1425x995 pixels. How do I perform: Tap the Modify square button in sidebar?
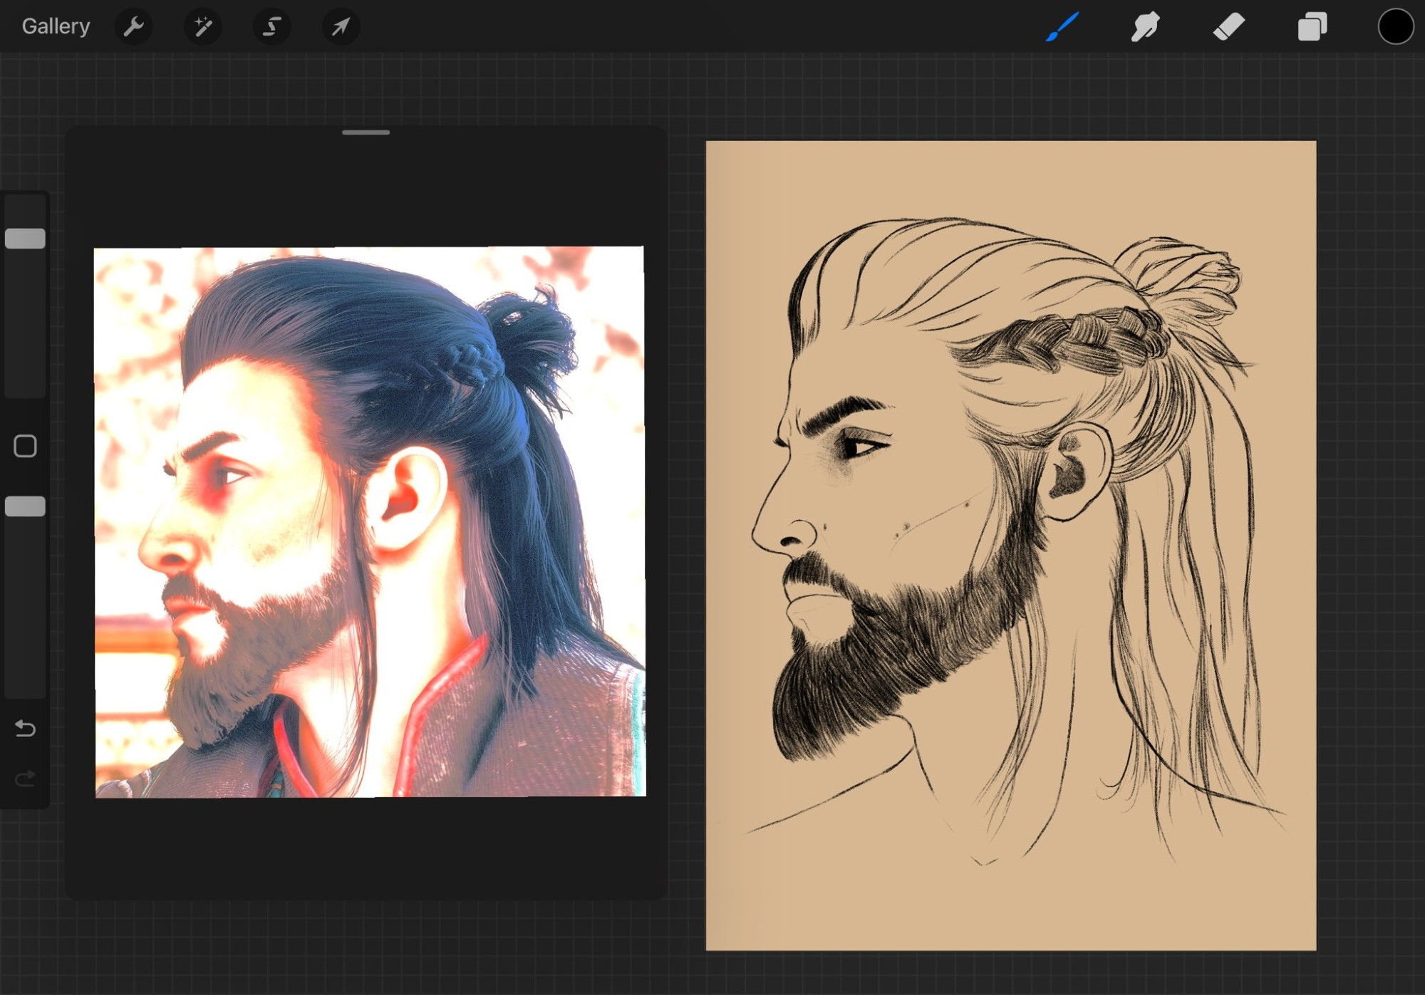26,447
